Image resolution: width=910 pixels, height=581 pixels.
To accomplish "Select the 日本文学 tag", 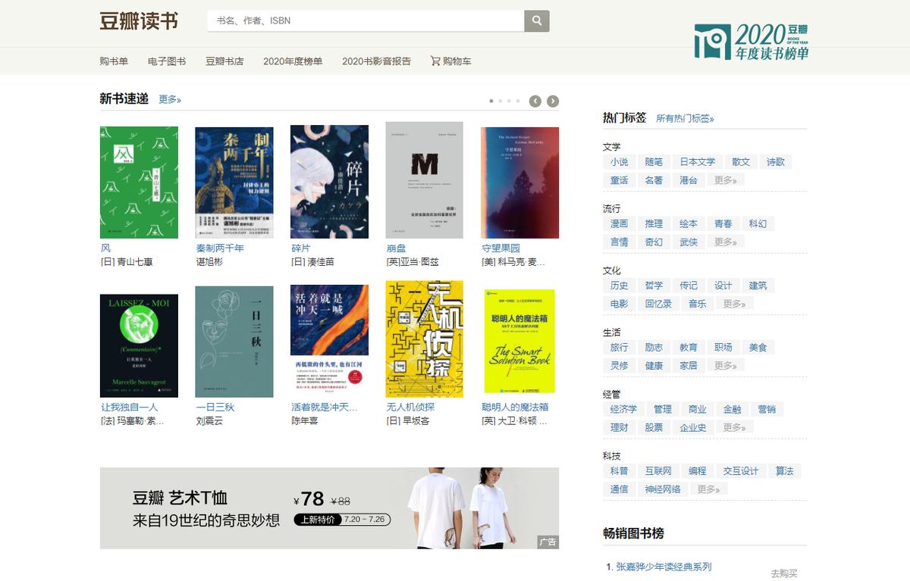I will pyautogui.click(x=698, y=162).
